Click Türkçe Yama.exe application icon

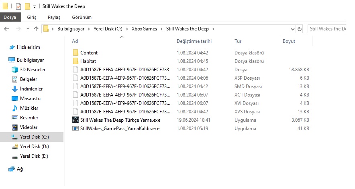click(75, 120)
